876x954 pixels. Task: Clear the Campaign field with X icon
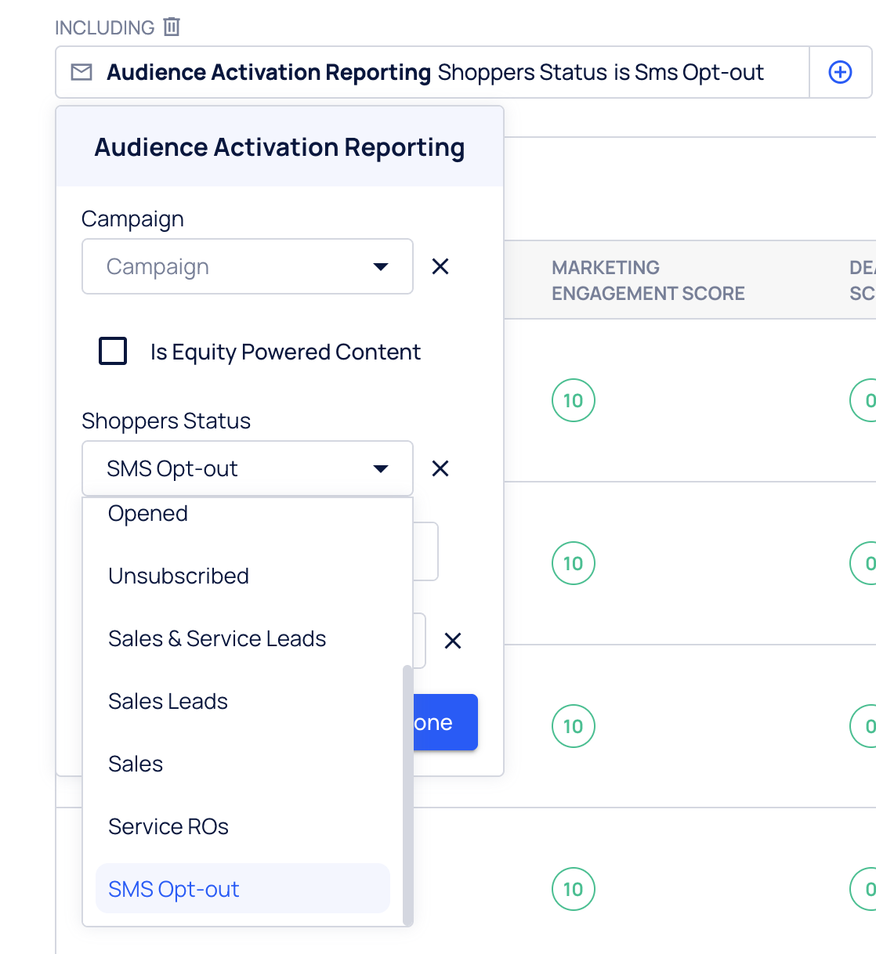[440, 267]
